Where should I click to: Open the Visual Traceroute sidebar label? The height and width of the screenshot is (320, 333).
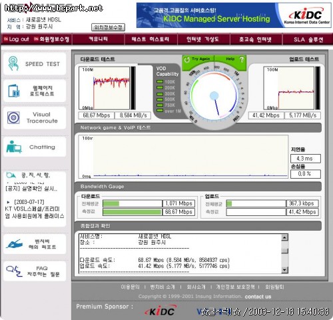pos(42,117)
